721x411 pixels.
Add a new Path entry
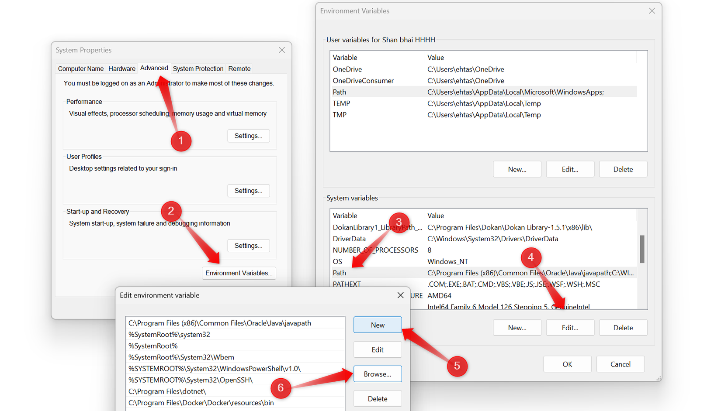[x=377, y=325]
